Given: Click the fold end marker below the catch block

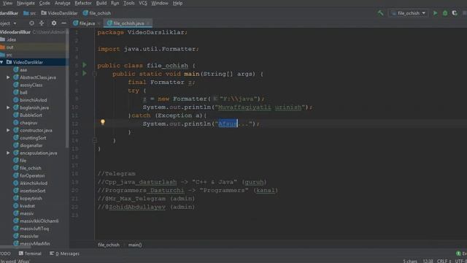Looking at the screenshot, I should 95,140.
